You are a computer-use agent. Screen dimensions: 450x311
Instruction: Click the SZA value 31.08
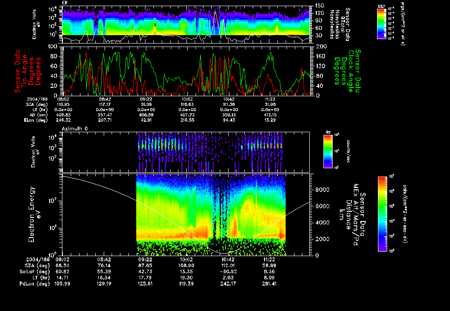pos(146,105)
